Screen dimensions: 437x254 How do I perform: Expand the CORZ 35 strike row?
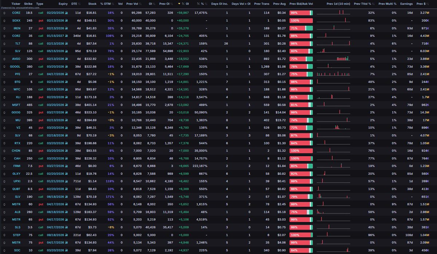point(4,36)
